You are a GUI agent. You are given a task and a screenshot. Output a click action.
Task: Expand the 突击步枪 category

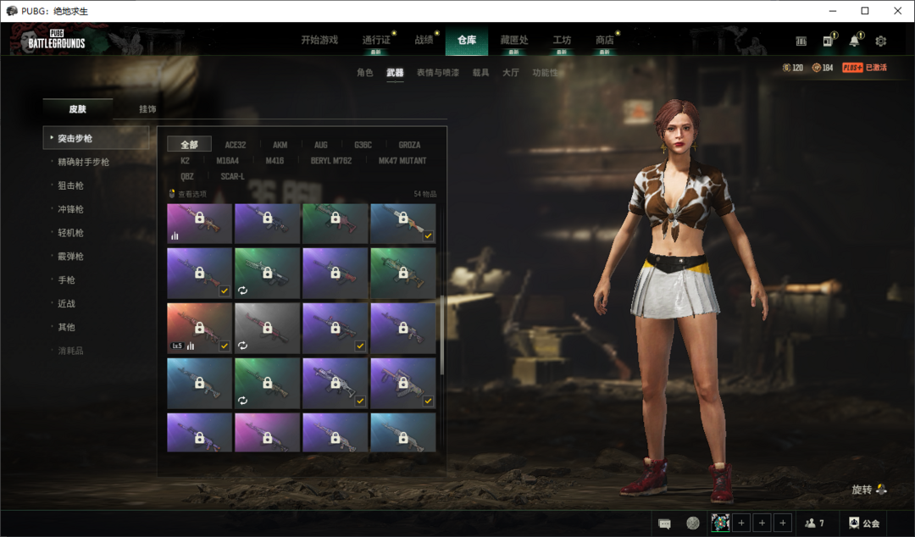pos(96,138)
